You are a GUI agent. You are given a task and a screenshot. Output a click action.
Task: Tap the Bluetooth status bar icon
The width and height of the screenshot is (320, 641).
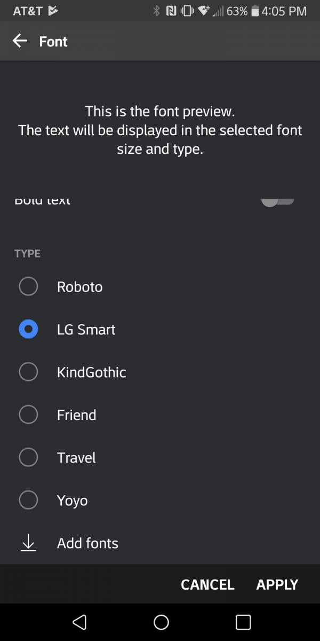tap(156, 11)
